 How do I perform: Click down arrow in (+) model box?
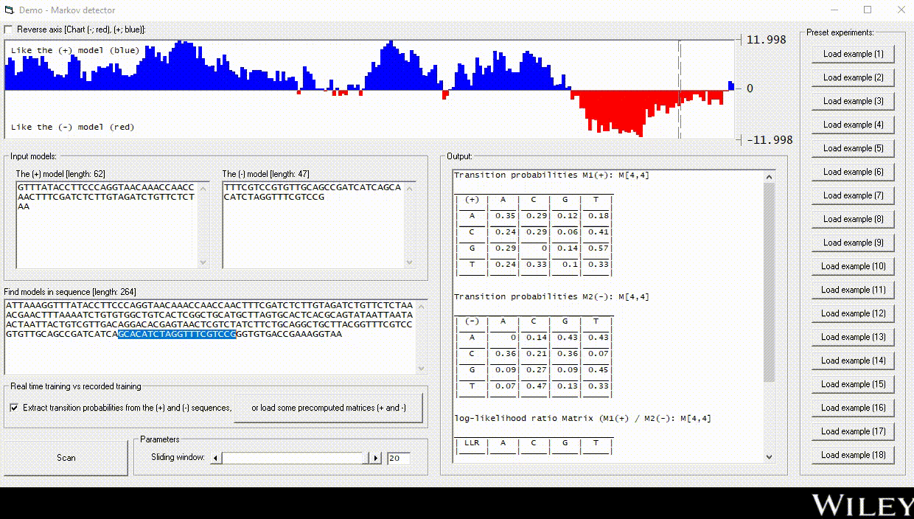[x=203, y=262]
